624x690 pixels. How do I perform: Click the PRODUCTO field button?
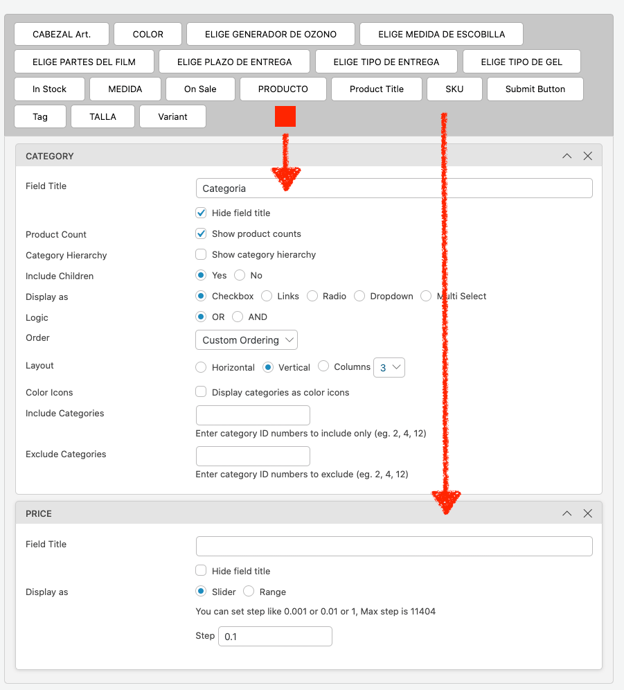tap(283, 89)
